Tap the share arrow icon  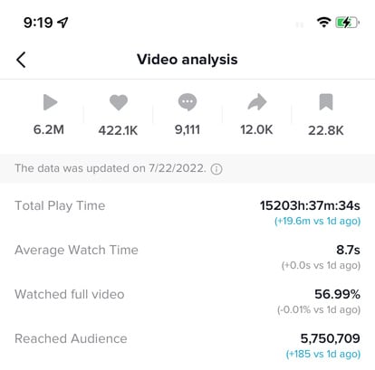click(257, 102)
